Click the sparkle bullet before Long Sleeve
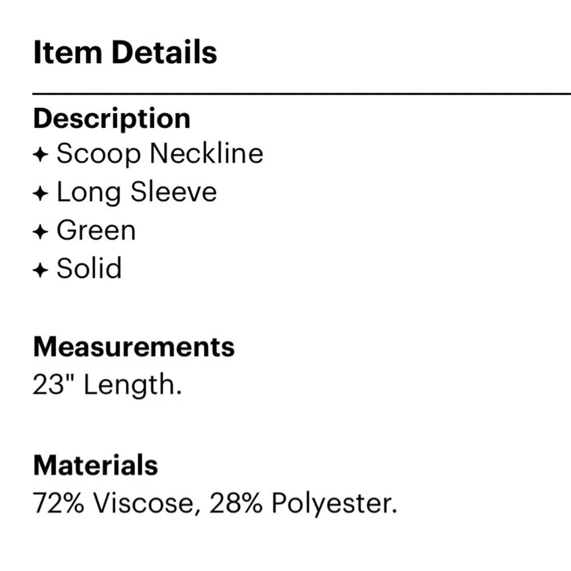 pyautogui.click(x=41, y=194)
